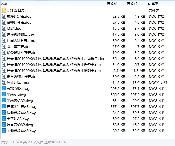This screenshot has width=175, height=146.
Task: Select the file name A0装配图.dwg
Action: point(18,89)
